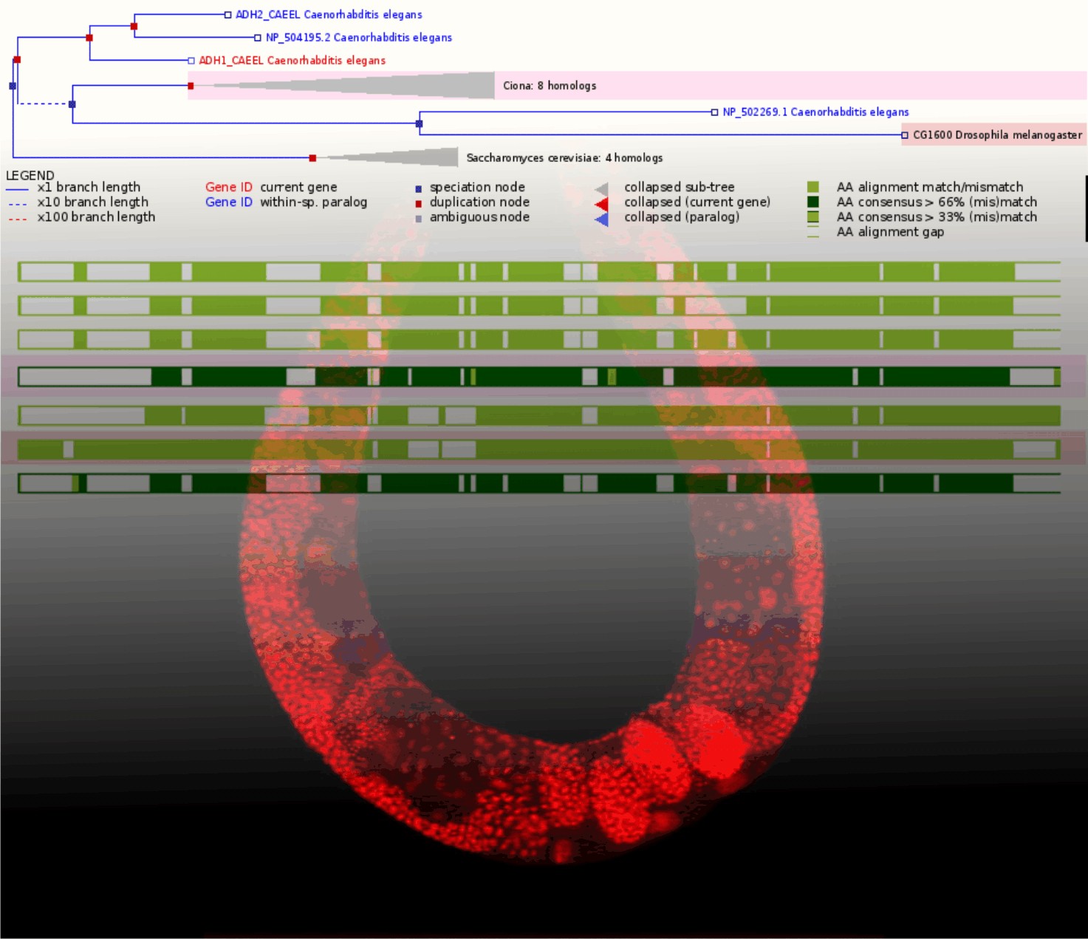Open the ADH2_CAEEL Caenorhabditis elegans gene link

[x=329, y=15]
